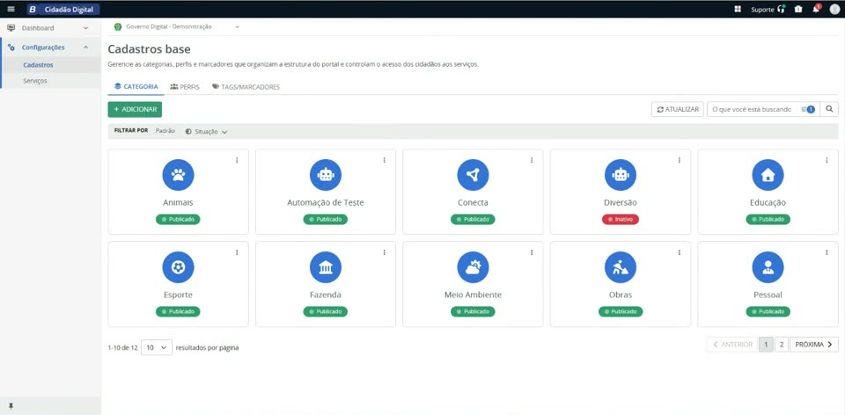The height and width of the screenshot is (415, 845).
Task: Go to page 2
Action: point(782,345)
